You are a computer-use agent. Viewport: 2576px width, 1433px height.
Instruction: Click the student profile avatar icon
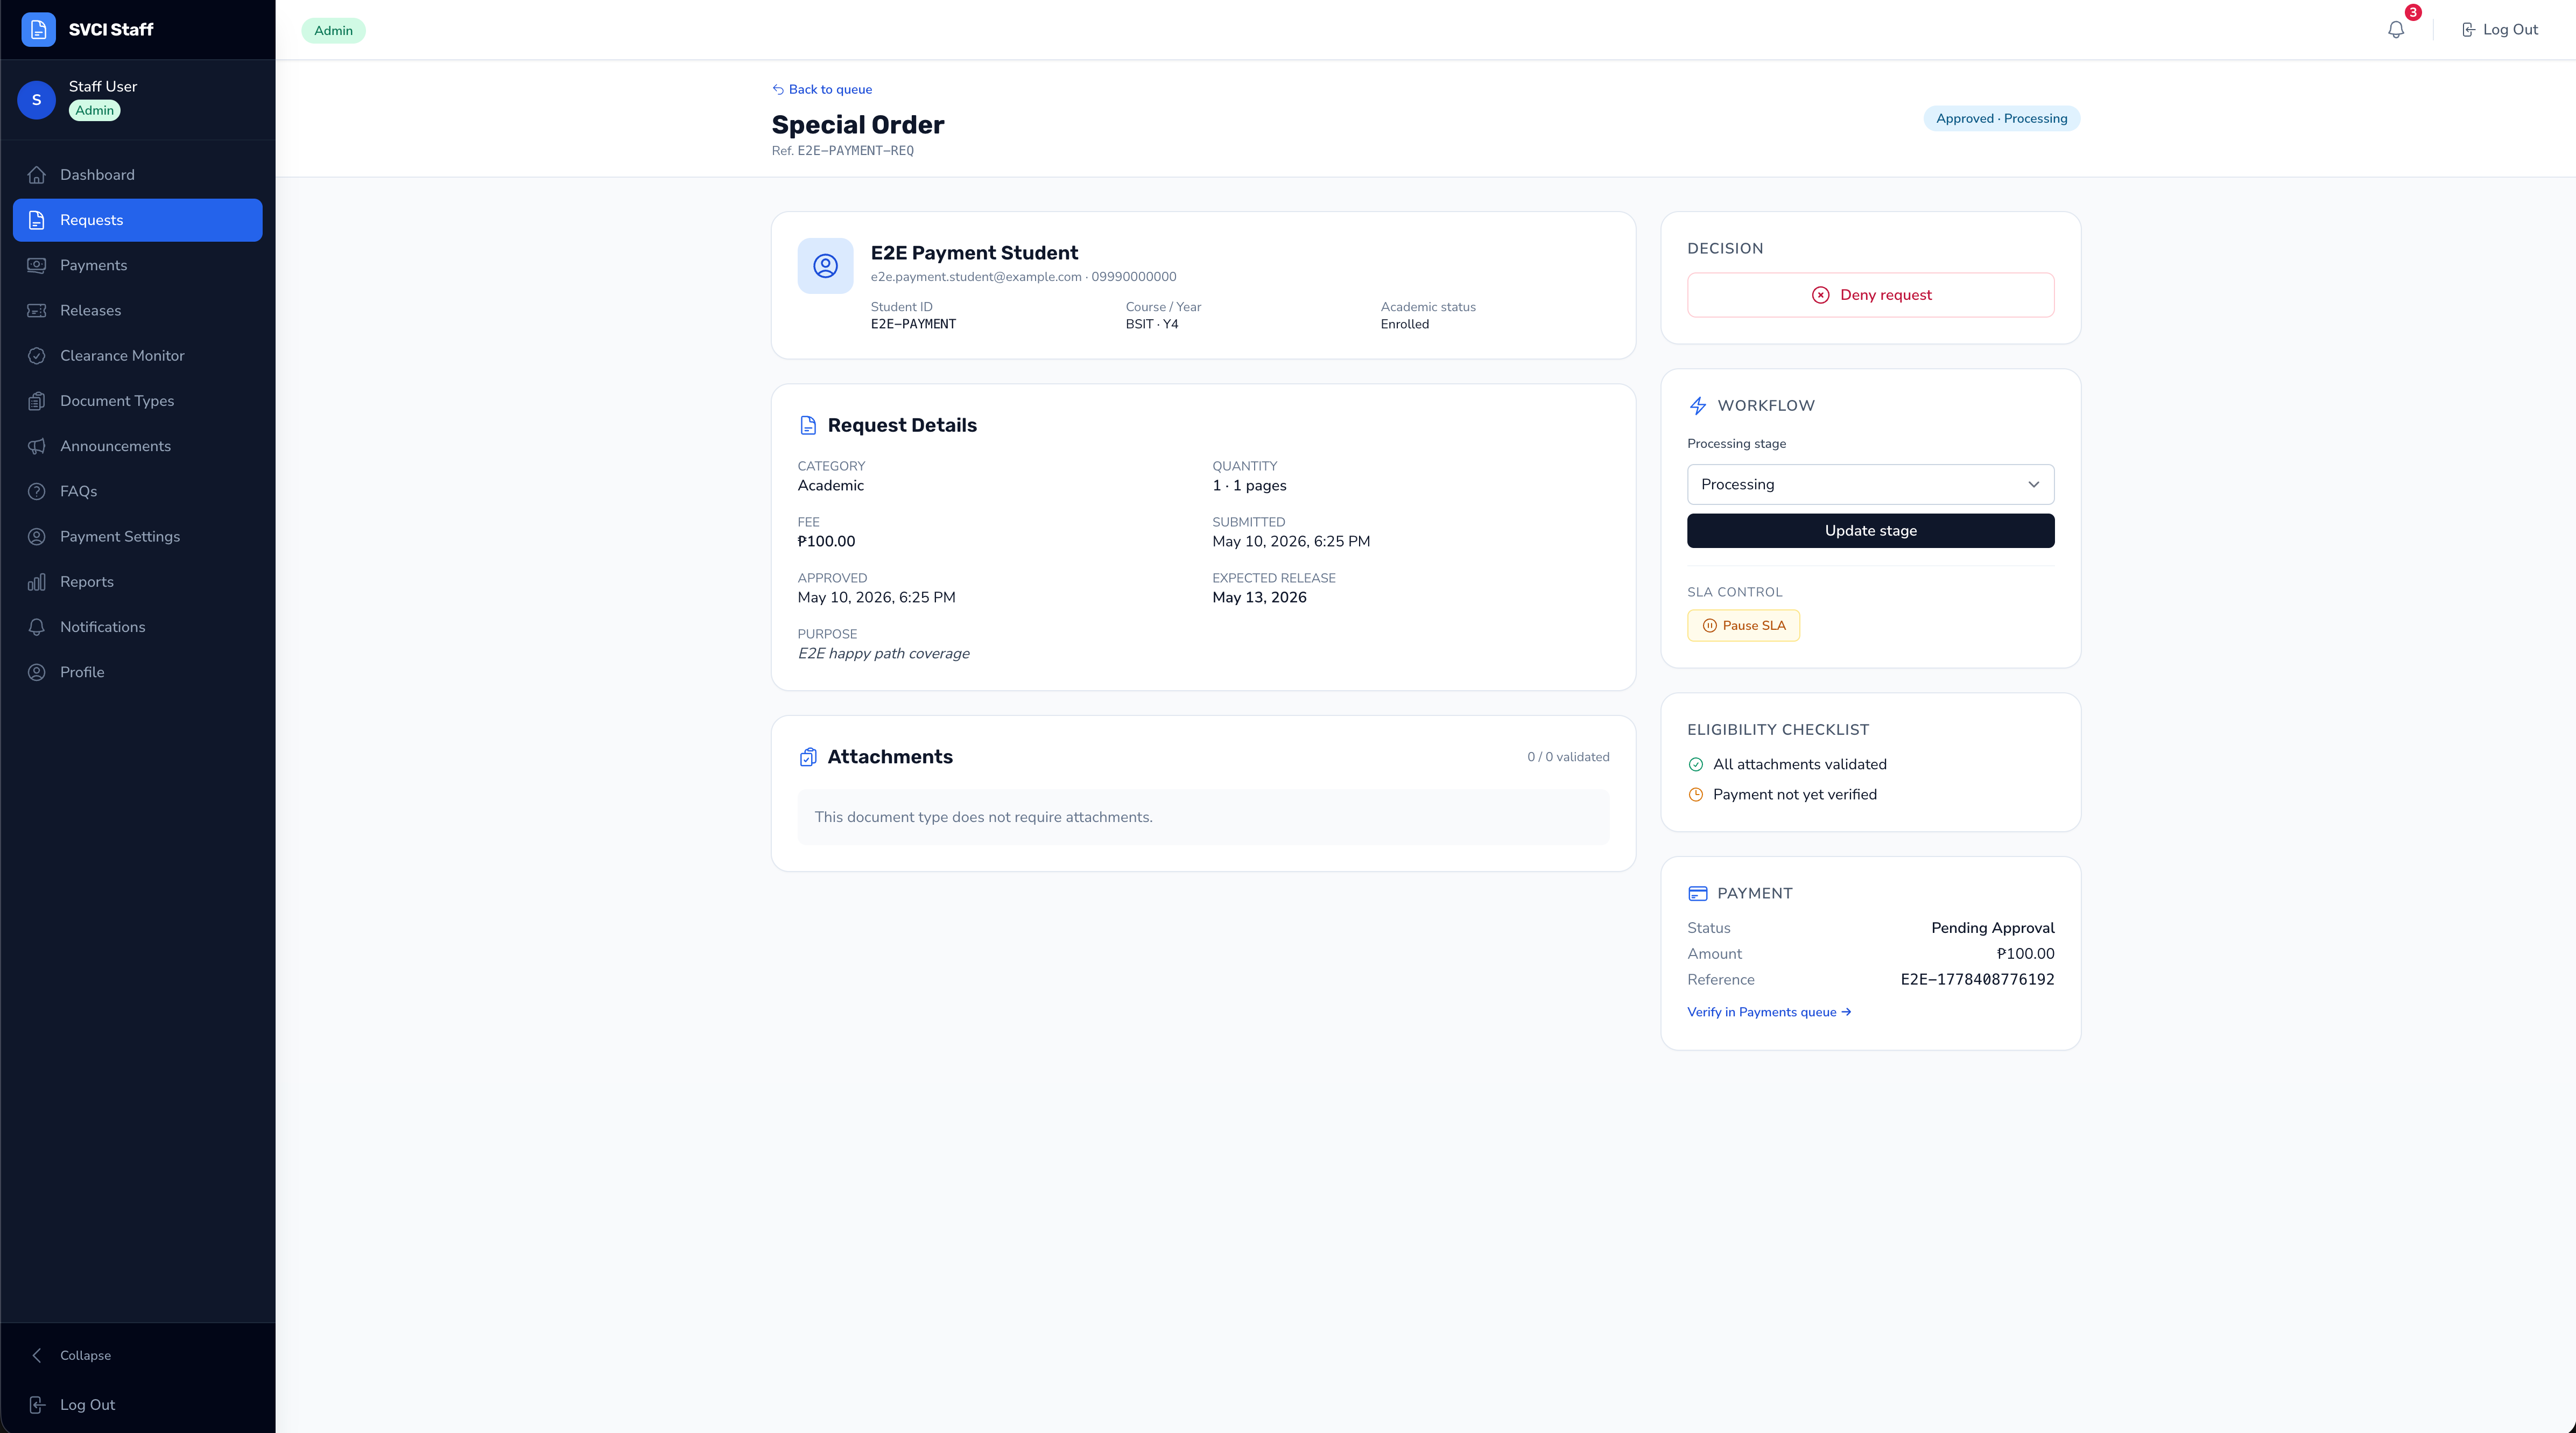tap(825, 266)
